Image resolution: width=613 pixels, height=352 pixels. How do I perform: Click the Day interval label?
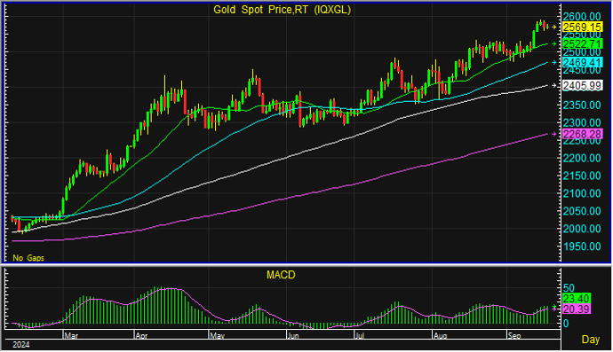[590, 340]
